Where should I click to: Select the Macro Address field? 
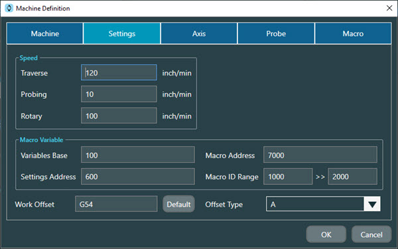coord(320,155)
